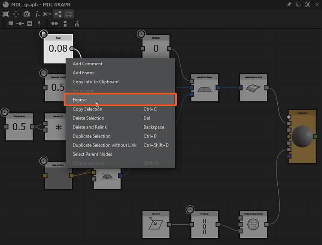Screen dimensions: 322x245
Task: Click exposed badge on Roughness node
Action: 5,112
